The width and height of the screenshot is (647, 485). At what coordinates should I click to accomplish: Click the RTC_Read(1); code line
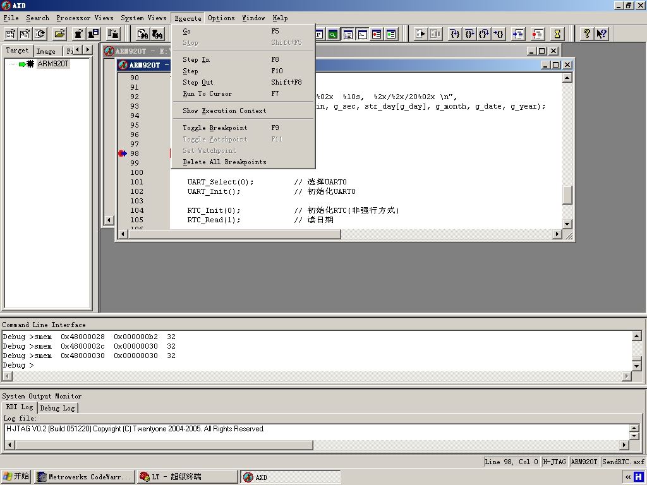(x=214, y=220)
